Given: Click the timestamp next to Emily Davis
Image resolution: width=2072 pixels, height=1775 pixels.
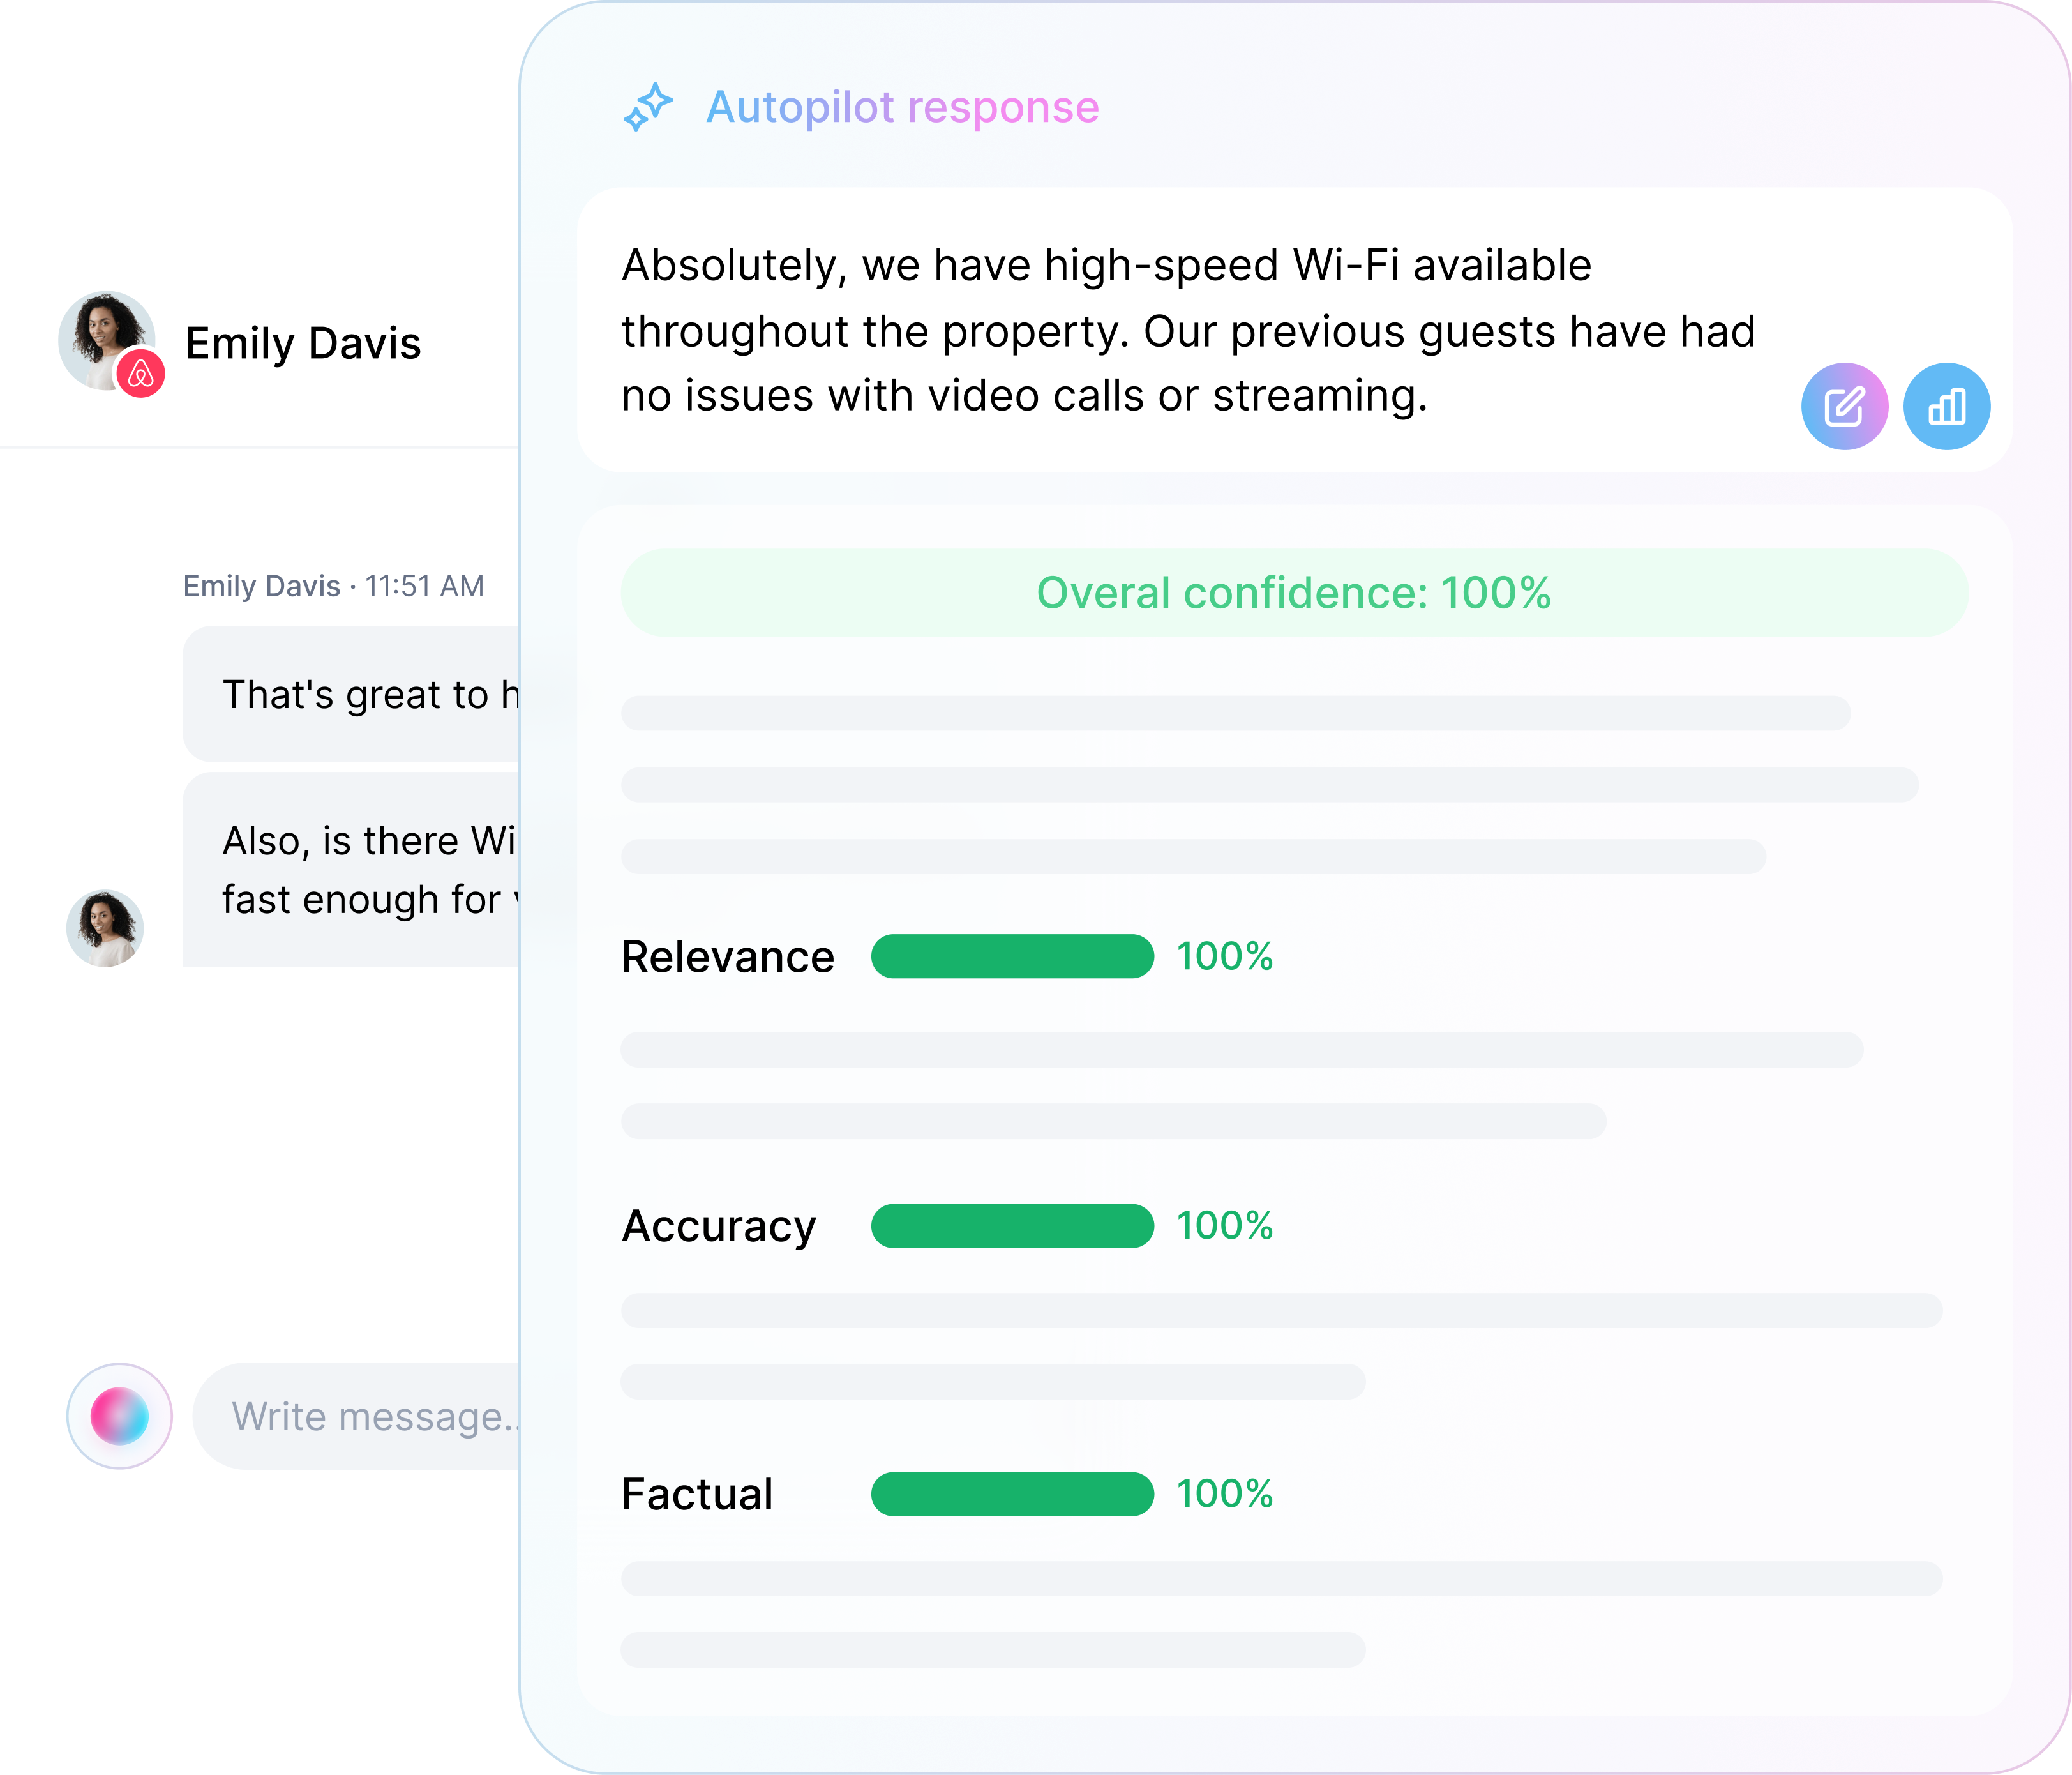Looking at the screenshot, I should click(x=424, y=585).
